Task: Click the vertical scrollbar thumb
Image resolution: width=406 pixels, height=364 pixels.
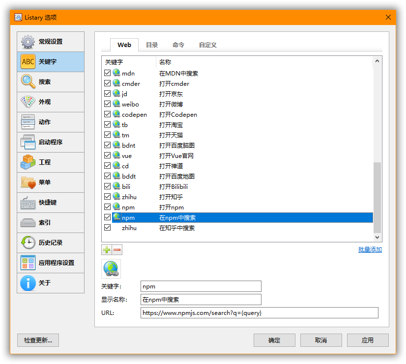Action: pos(377,198)
